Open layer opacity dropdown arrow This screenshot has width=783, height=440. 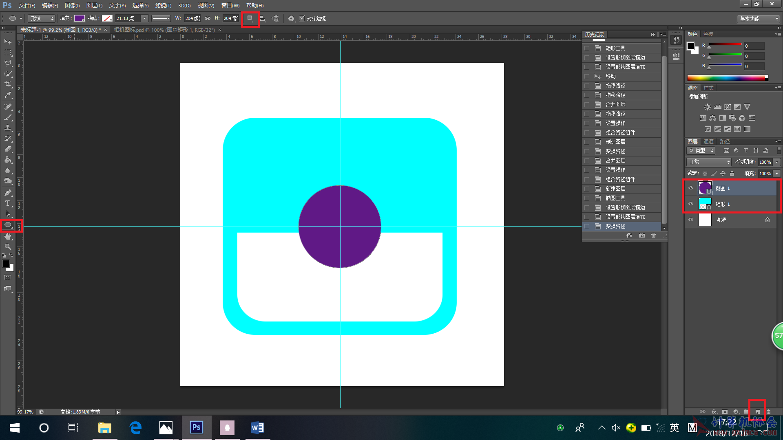[777, 162]
